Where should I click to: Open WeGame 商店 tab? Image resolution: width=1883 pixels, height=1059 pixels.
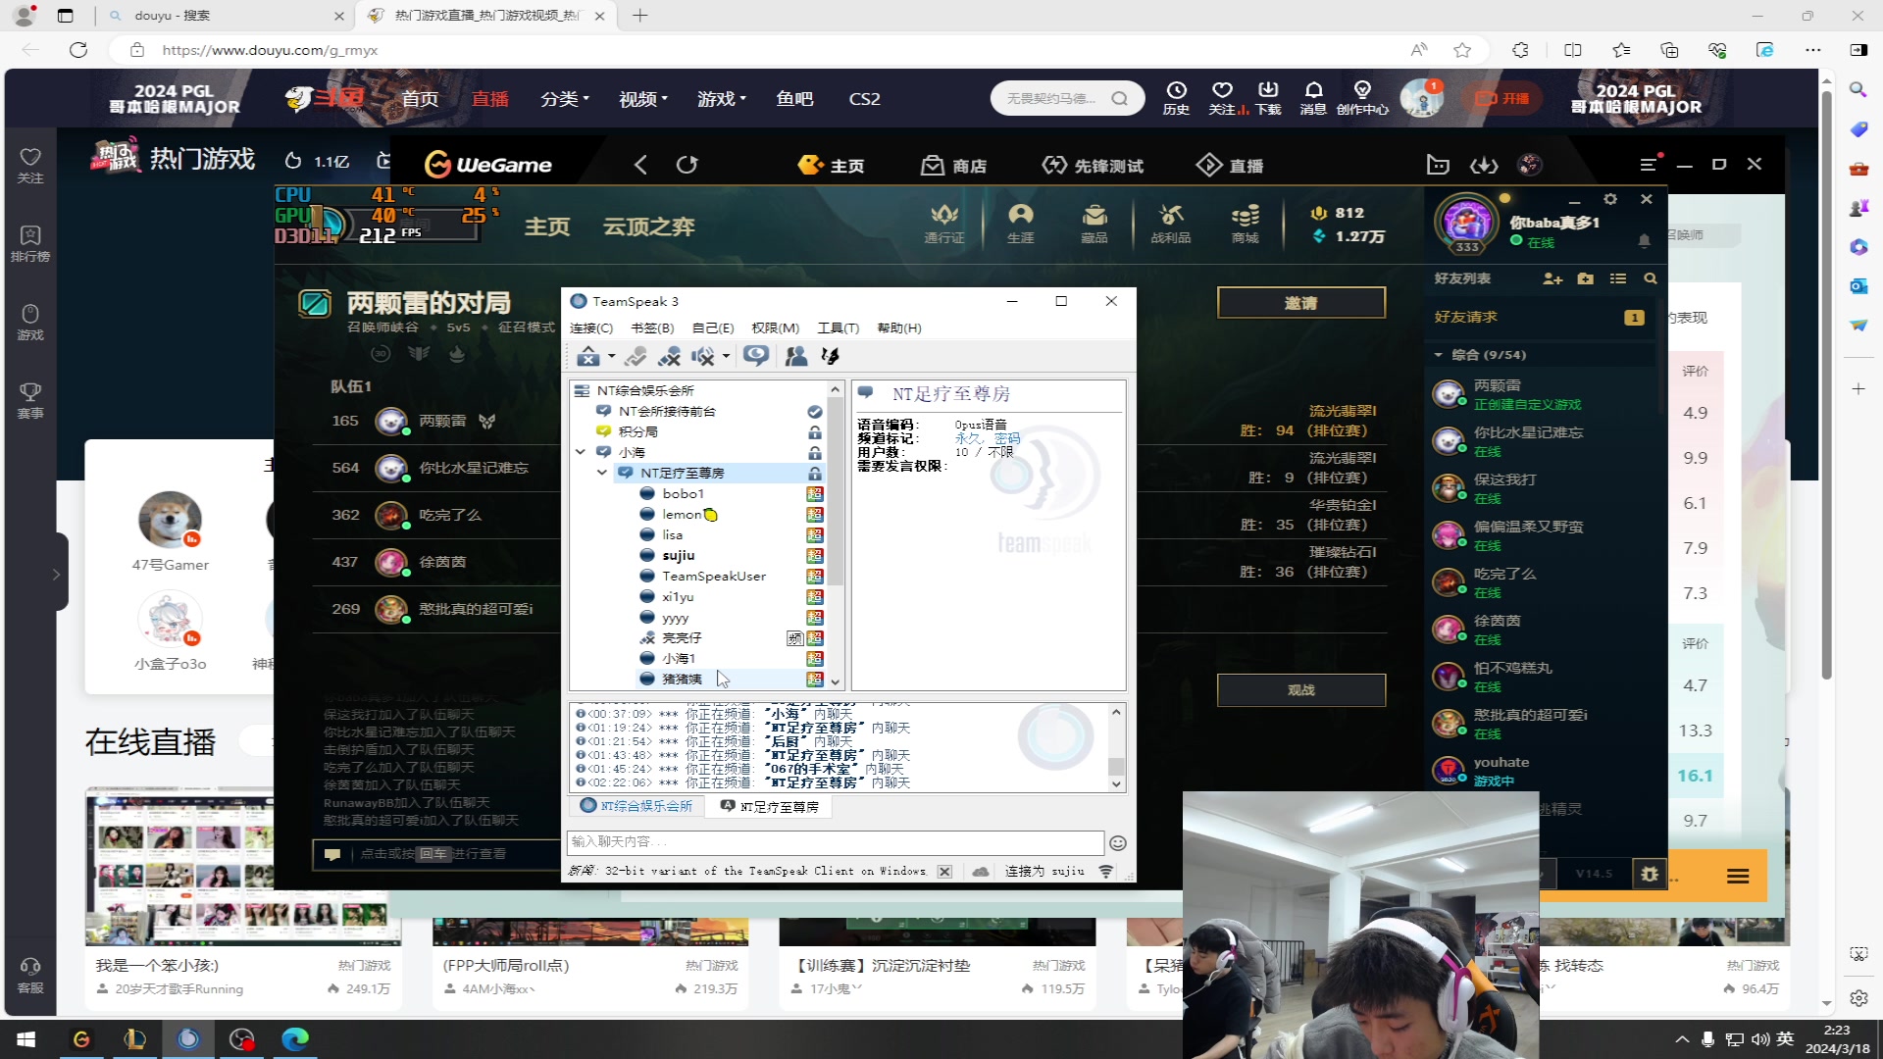coord(953,166)
